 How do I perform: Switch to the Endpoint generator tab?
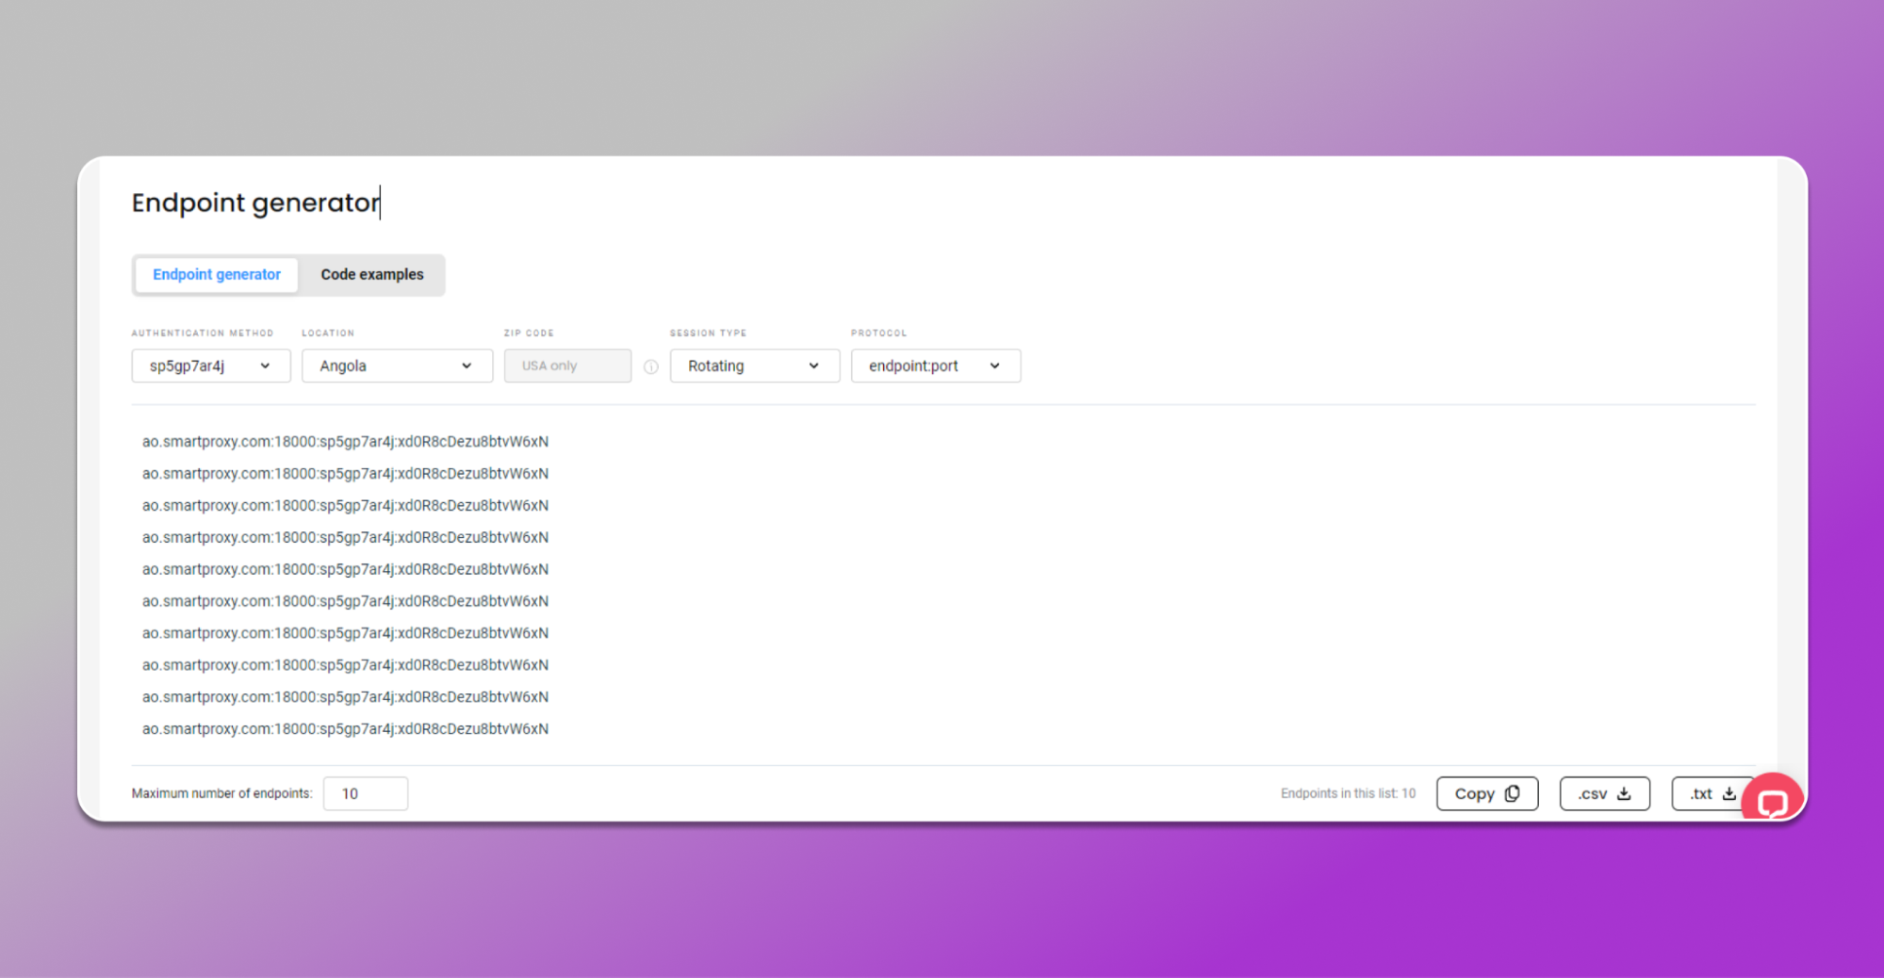click(217, 274)
